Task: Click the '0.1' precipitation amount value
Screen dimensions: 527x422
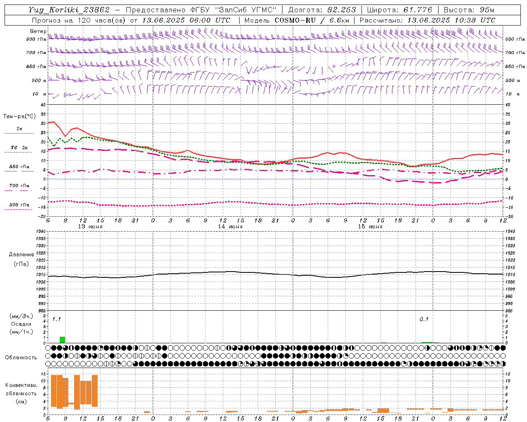Action: point(424,319)
